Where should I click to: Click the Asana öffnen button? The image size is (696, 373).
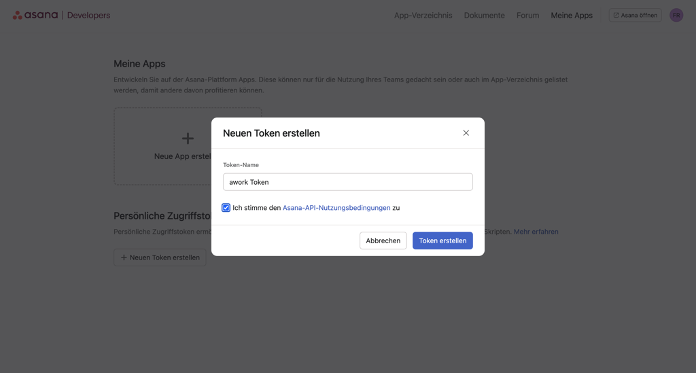click(636, 15)
